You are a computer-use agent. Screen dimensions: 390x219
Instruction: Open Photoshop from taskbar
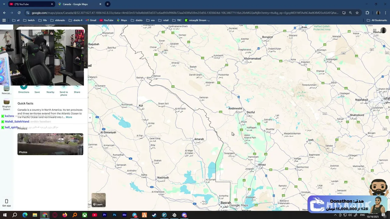[x=115, y=215]
